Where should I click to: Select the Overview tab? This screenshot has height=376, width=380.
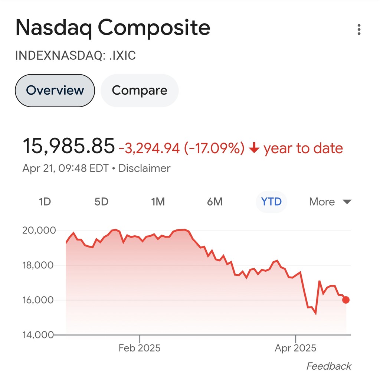pyautogui.click(x=55, y=91)
